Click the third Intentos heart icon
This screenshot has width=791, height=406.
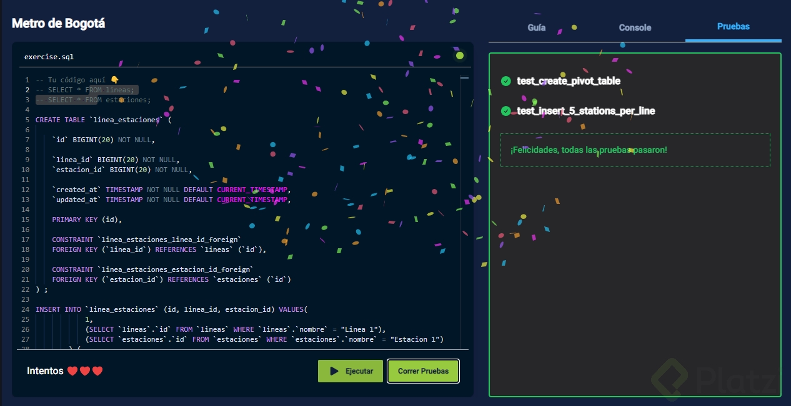97,371
